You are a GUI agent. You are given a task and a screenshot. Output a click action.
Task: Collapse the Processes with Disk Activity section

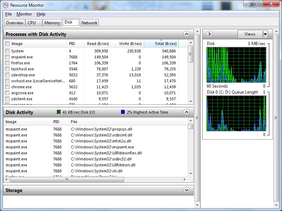pyautogui.click(x=187, y=34)
